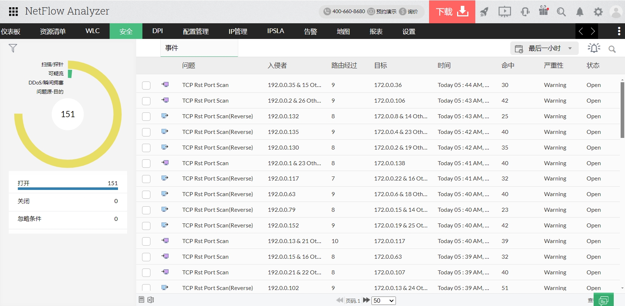Click the alarm siren icon above table

pos(594,48)
